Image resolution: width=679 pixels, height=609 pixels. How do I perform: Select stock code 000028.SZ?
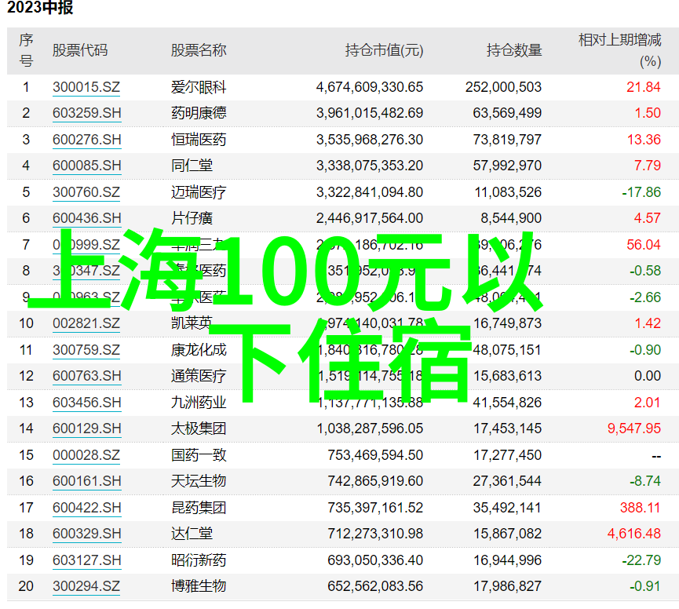(86, 455)
